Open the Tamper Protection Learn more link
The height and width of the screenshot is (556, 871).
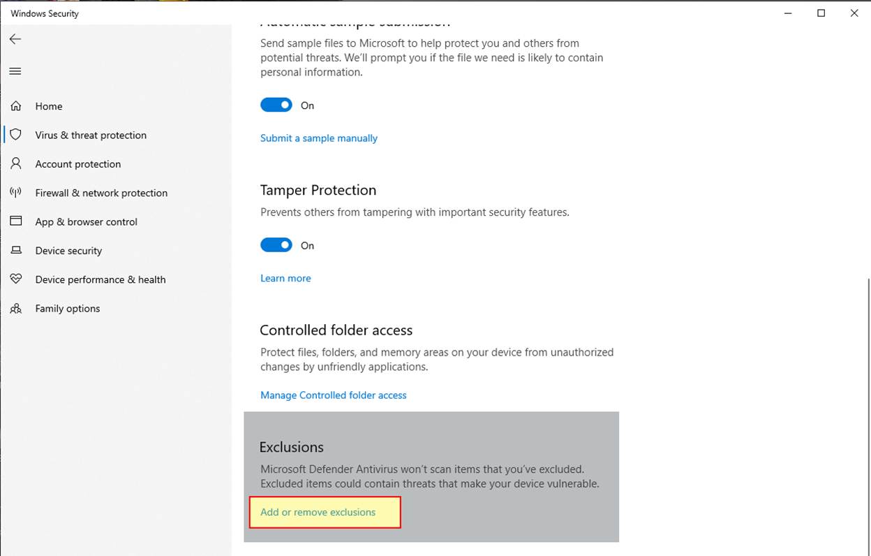[285, 278]
